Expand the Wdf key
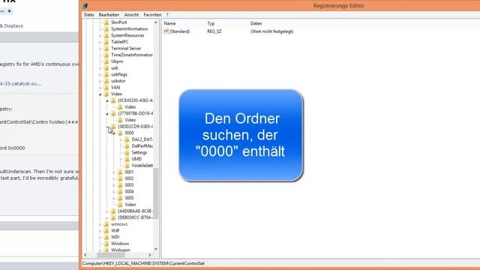The image size is (480, 270). click(100, 230)
